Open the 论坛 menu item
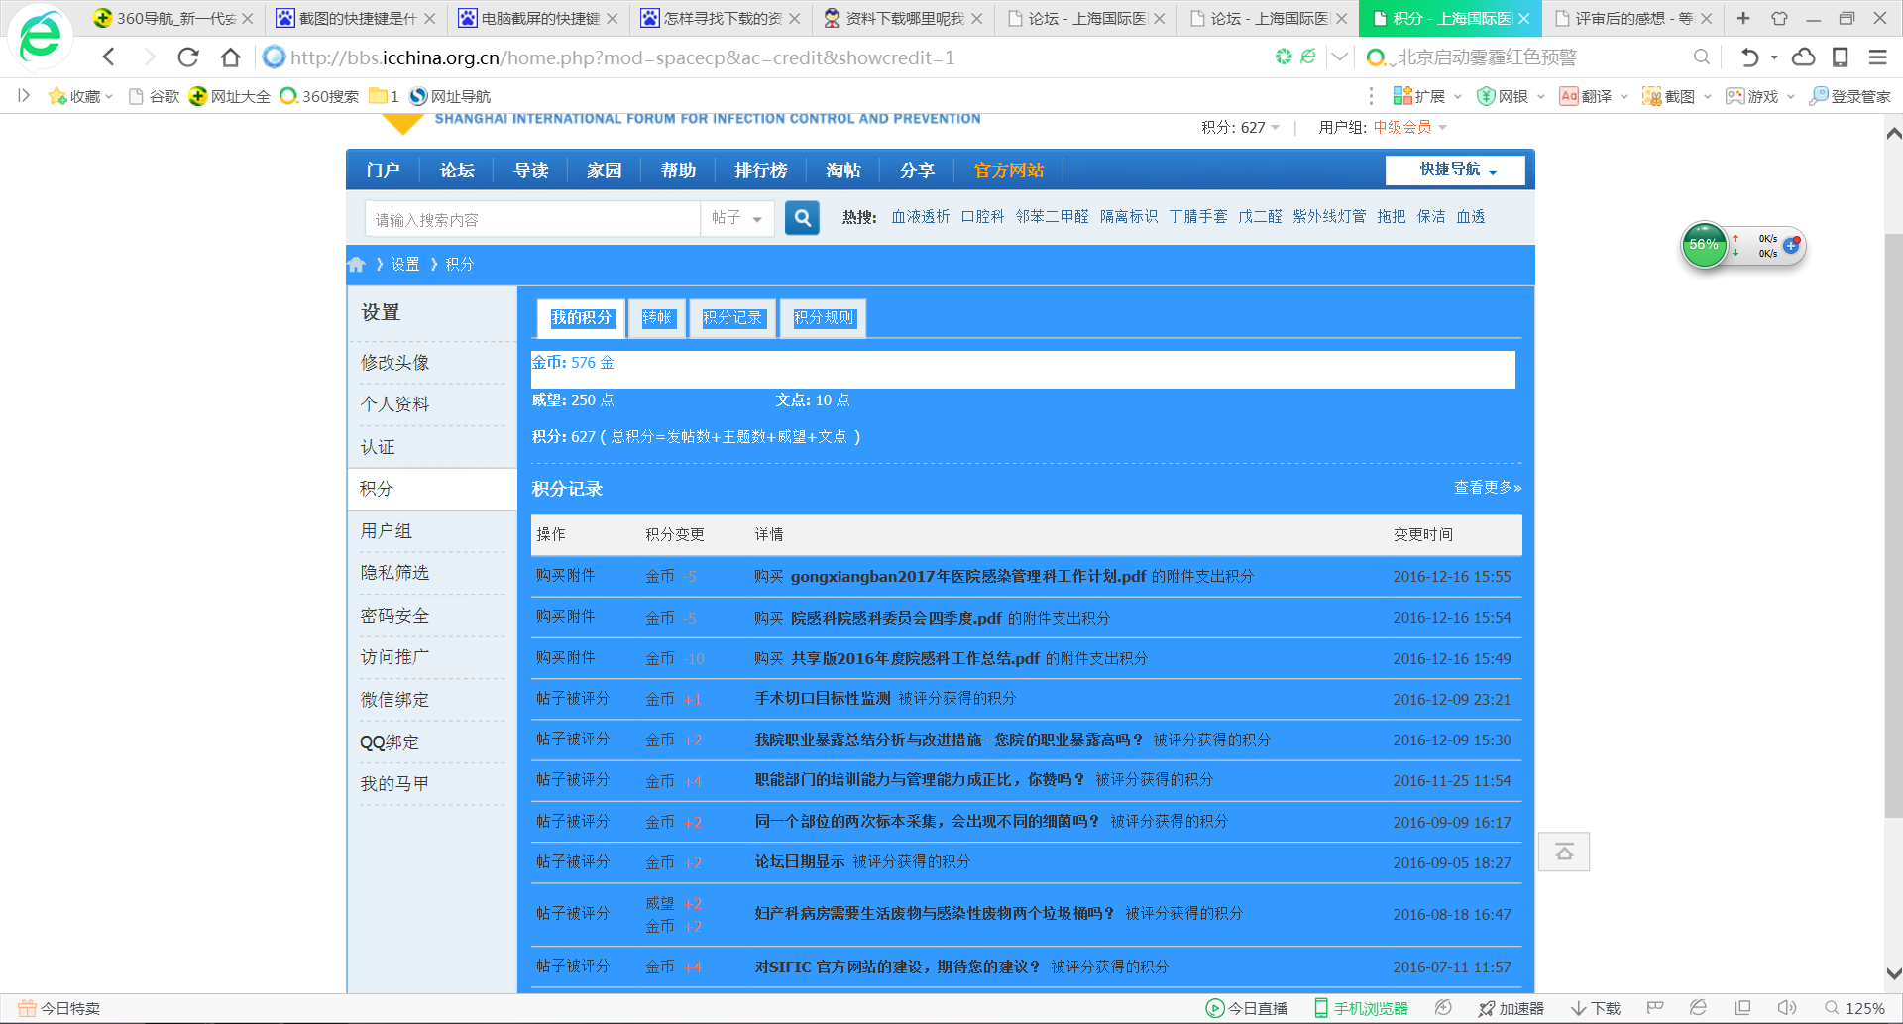This screenshot has width=1903, height=1024. [456, 170]
